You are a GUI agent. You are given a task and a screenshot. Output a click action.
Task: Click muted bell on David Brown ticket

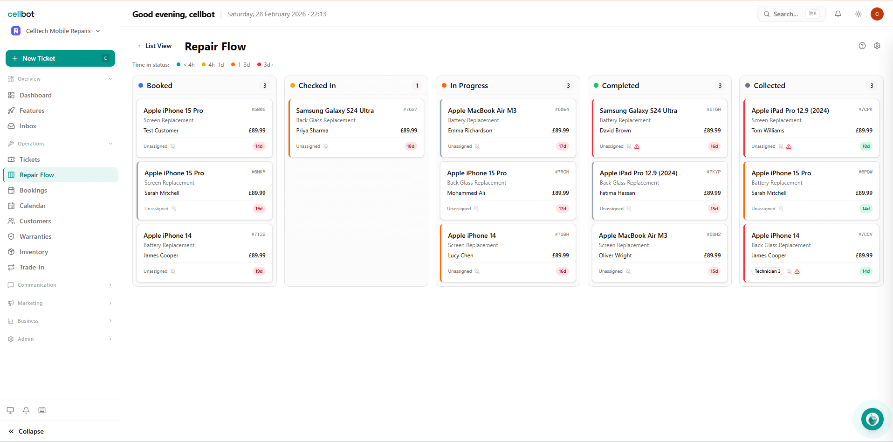629,146
